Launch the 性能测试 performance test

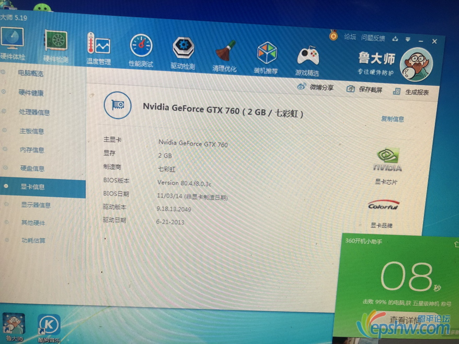click(x=141, y=51)
